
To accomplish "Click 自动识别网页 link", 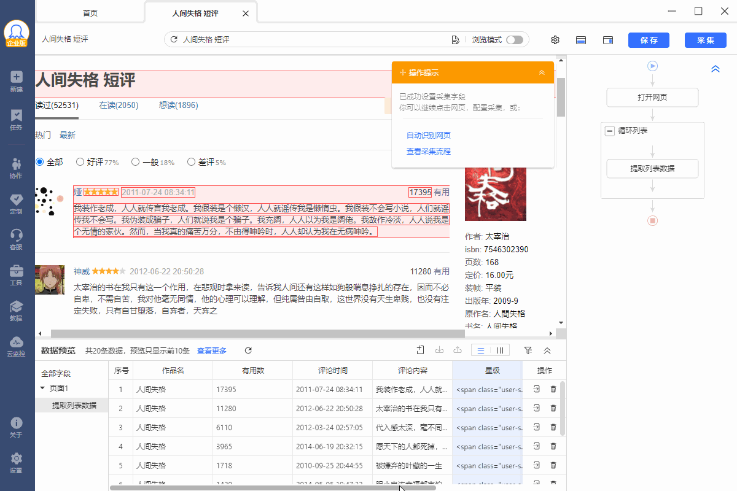I will [x=429, y=135].
